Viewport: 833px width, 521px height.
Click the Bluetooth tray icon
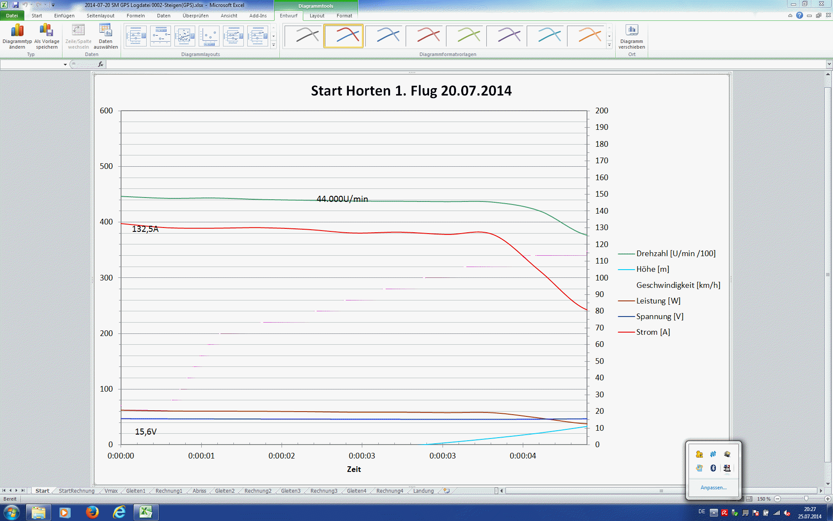713,468
